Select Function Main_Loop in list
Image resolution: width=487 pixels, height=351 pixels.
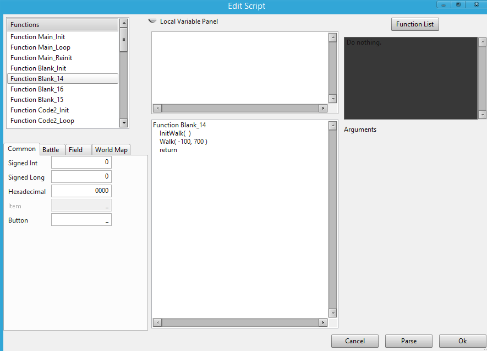coord(62,47)
